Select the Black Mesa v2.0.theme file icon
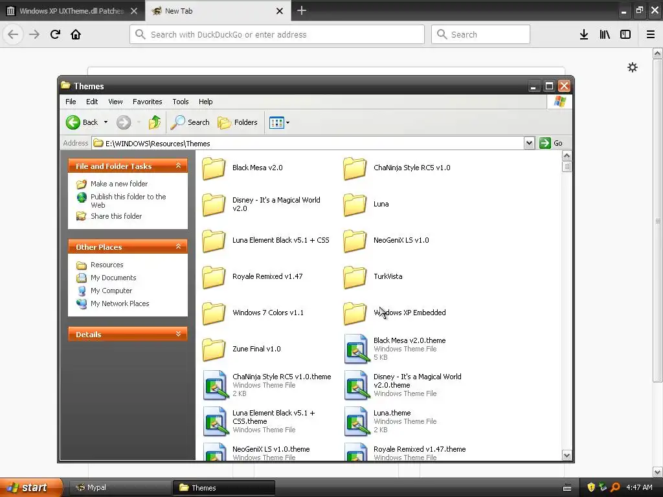This screenshot has width=663, height=497. 356,349
